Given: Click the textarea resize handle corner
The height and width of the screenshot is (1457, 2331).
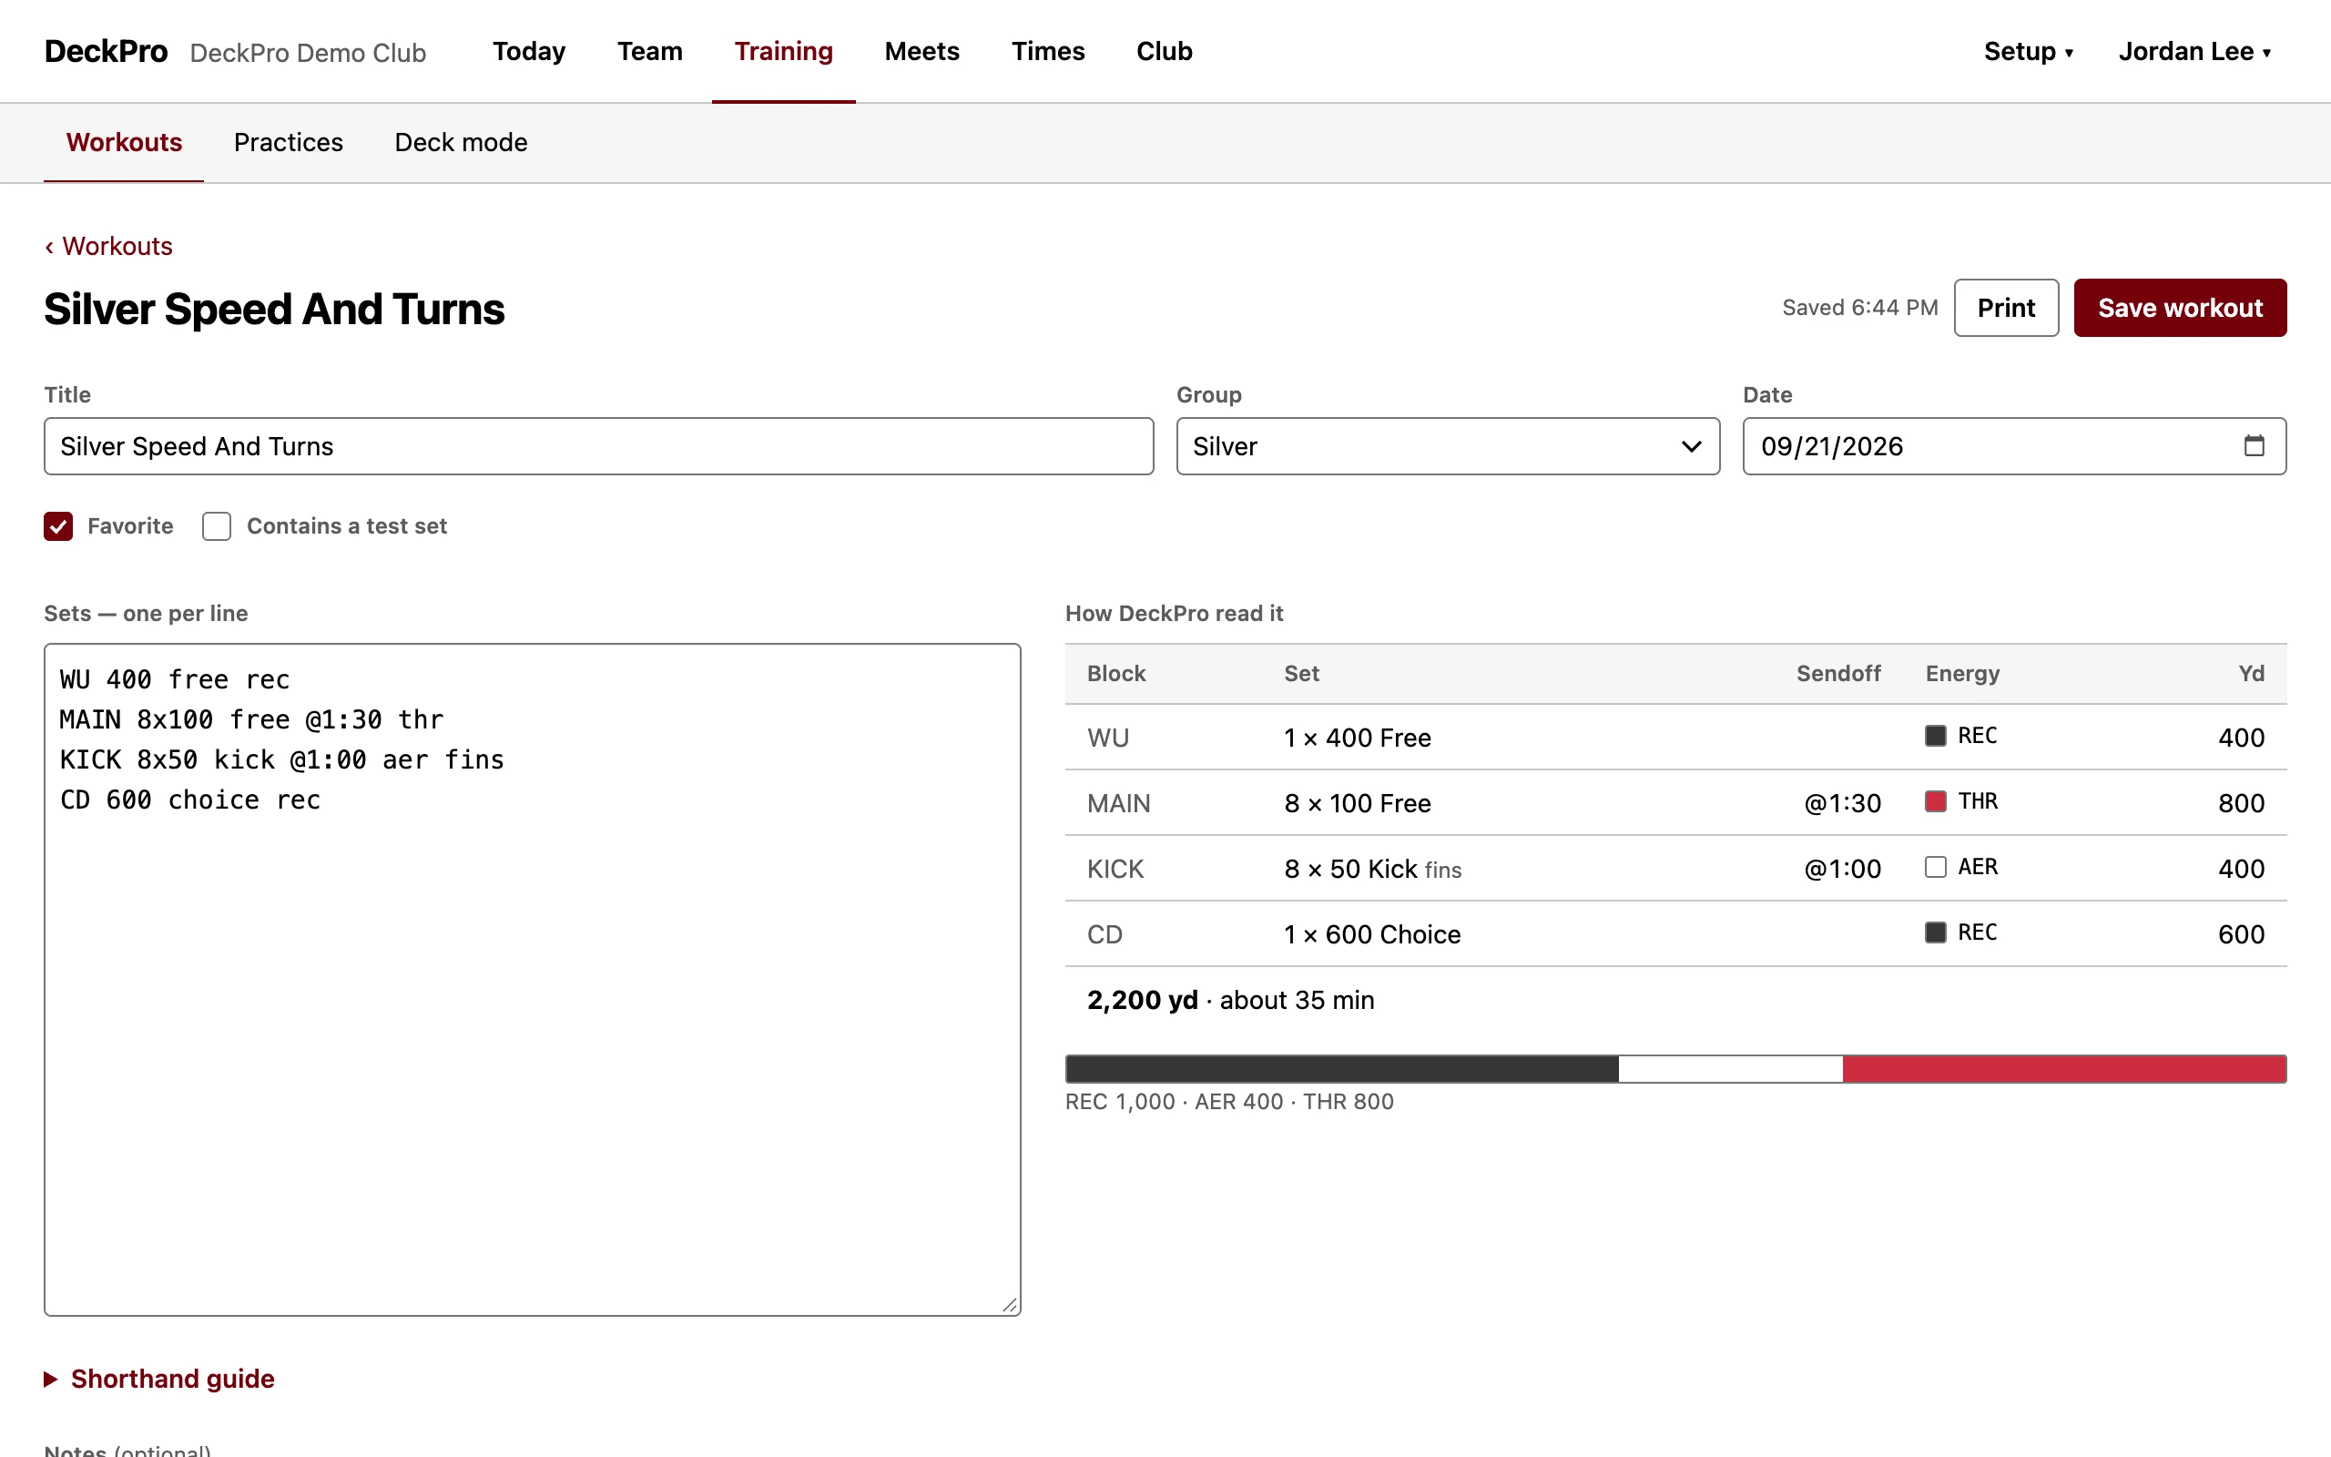Looking at the screenshot, I should click(x=1010, y=1305).
